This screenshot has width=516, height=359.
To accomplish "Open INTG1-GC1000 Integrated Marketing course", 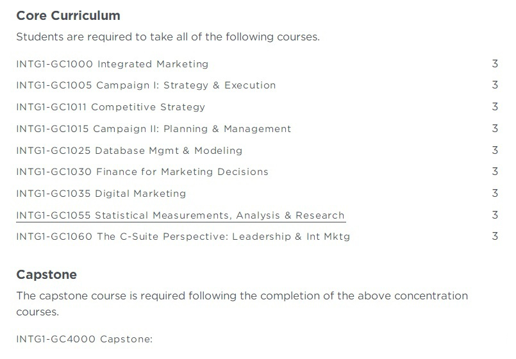I will pos(112,64).
